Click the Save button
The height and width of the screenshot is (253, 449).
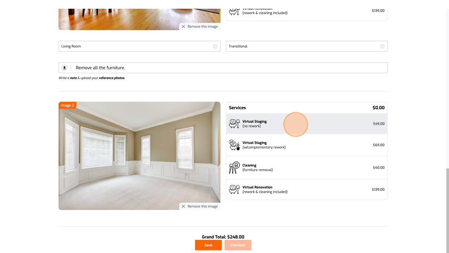tap(208, 245)
